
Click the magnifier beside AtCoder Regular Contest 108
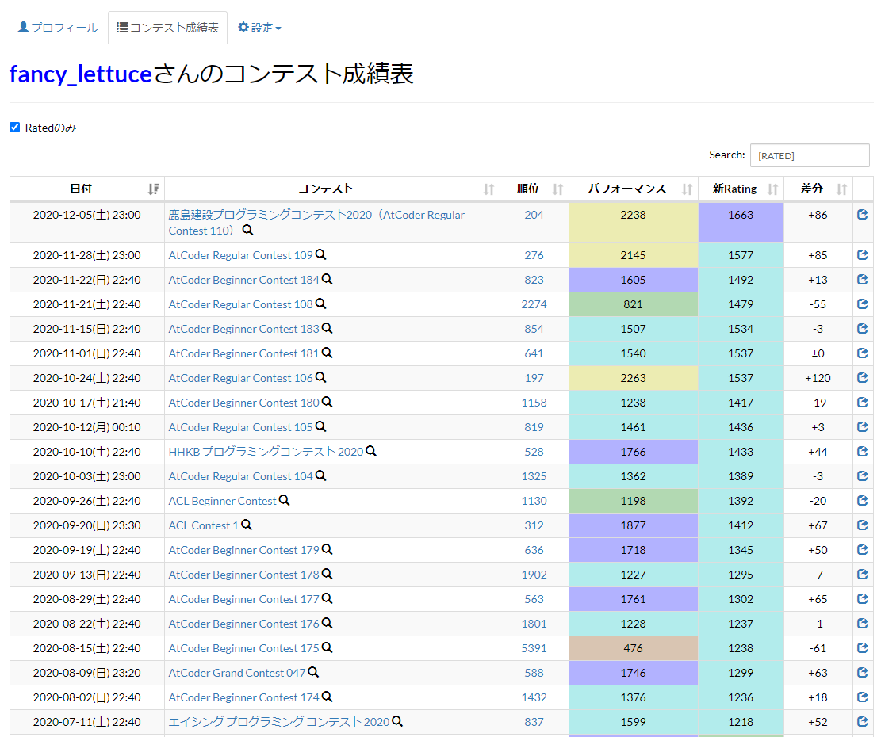pos(321,304)
